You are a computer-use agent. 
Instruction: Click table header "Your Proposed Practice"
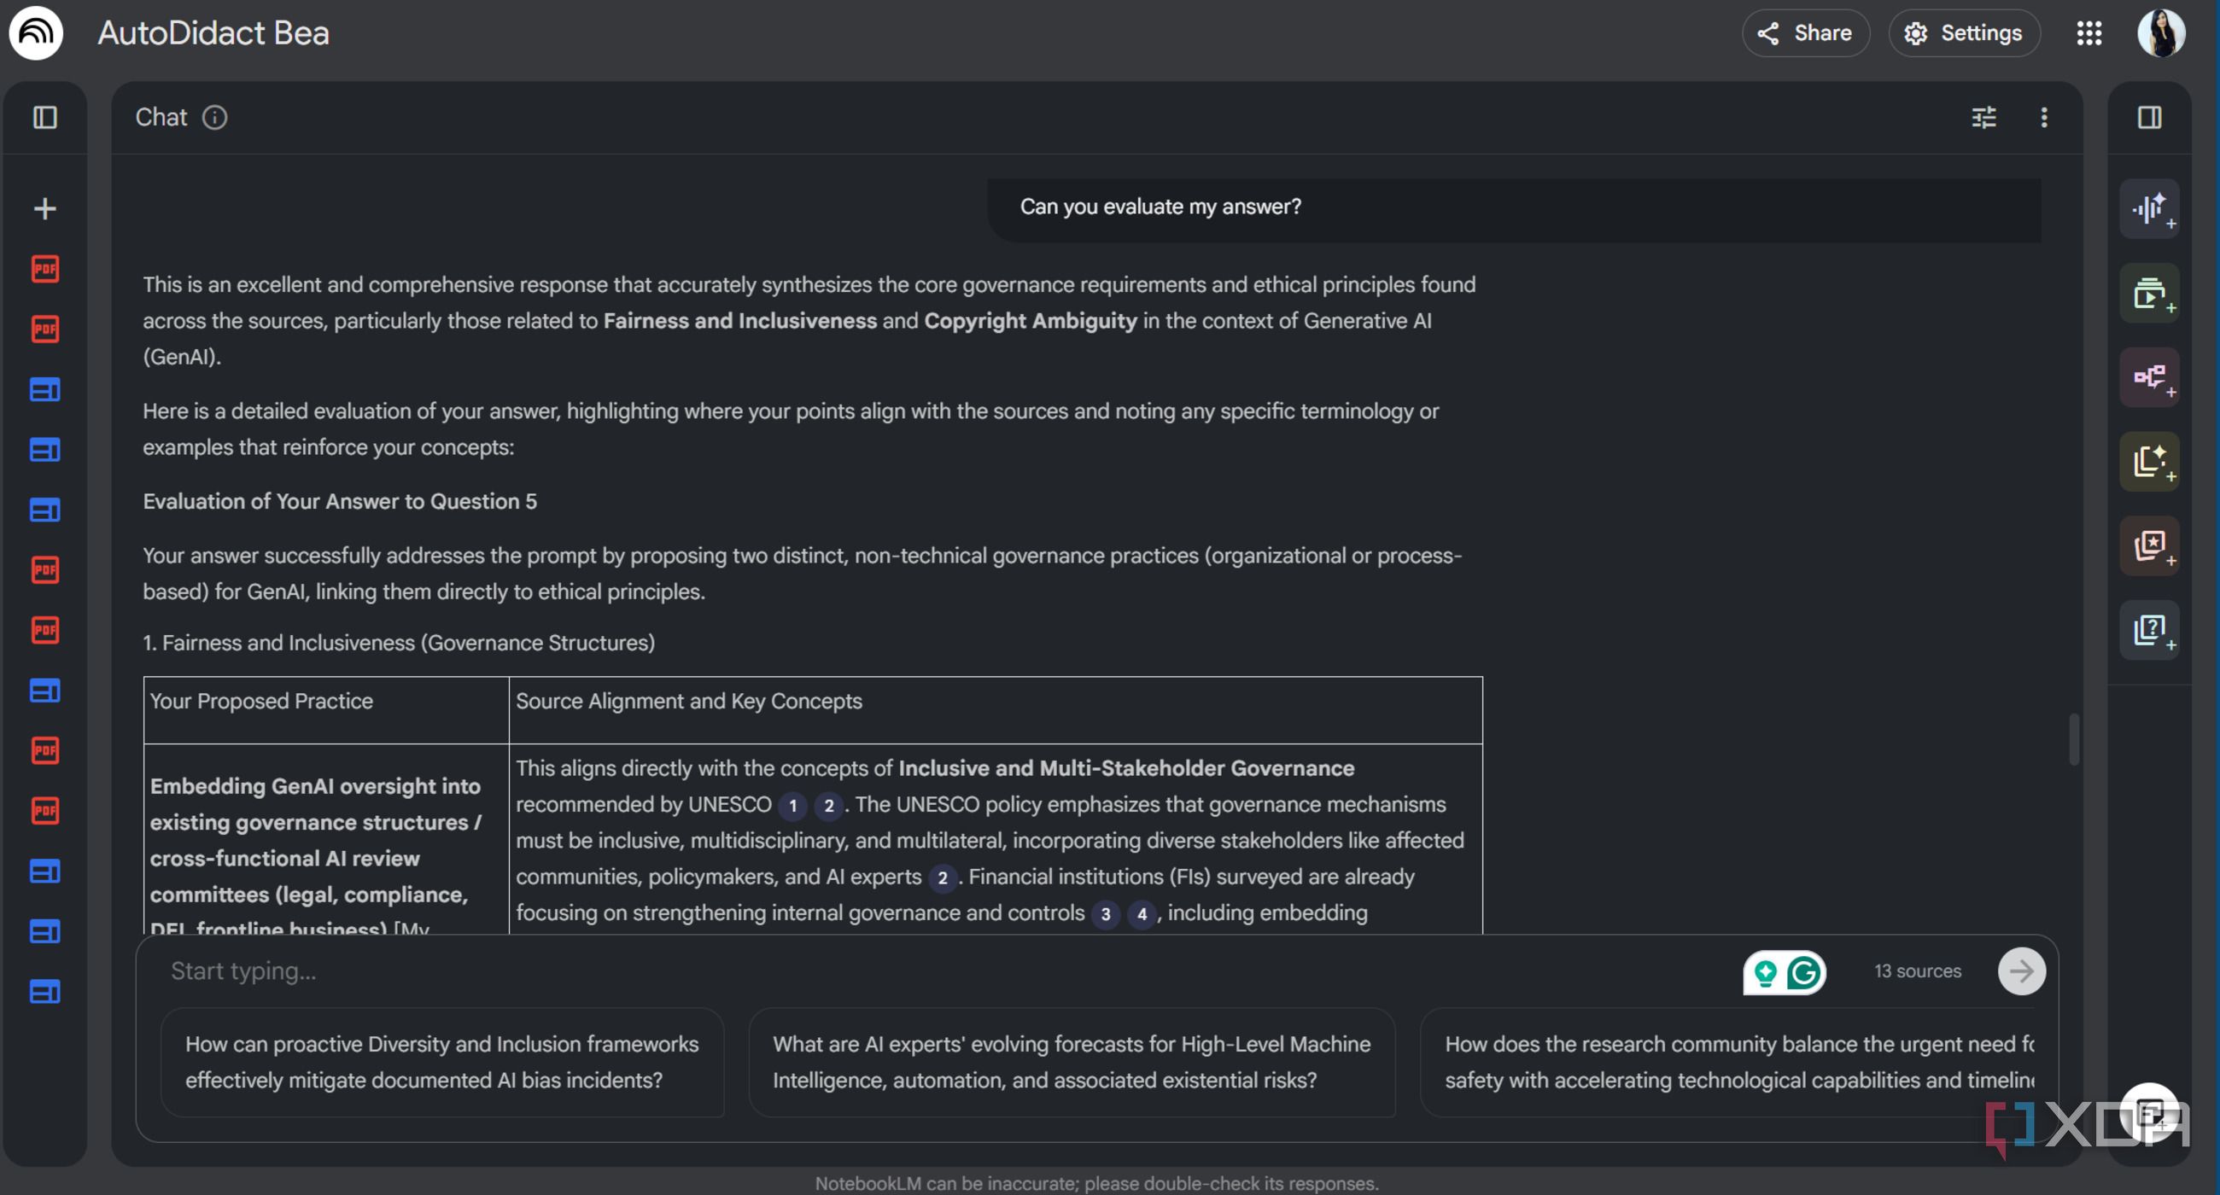coord(261,702)
